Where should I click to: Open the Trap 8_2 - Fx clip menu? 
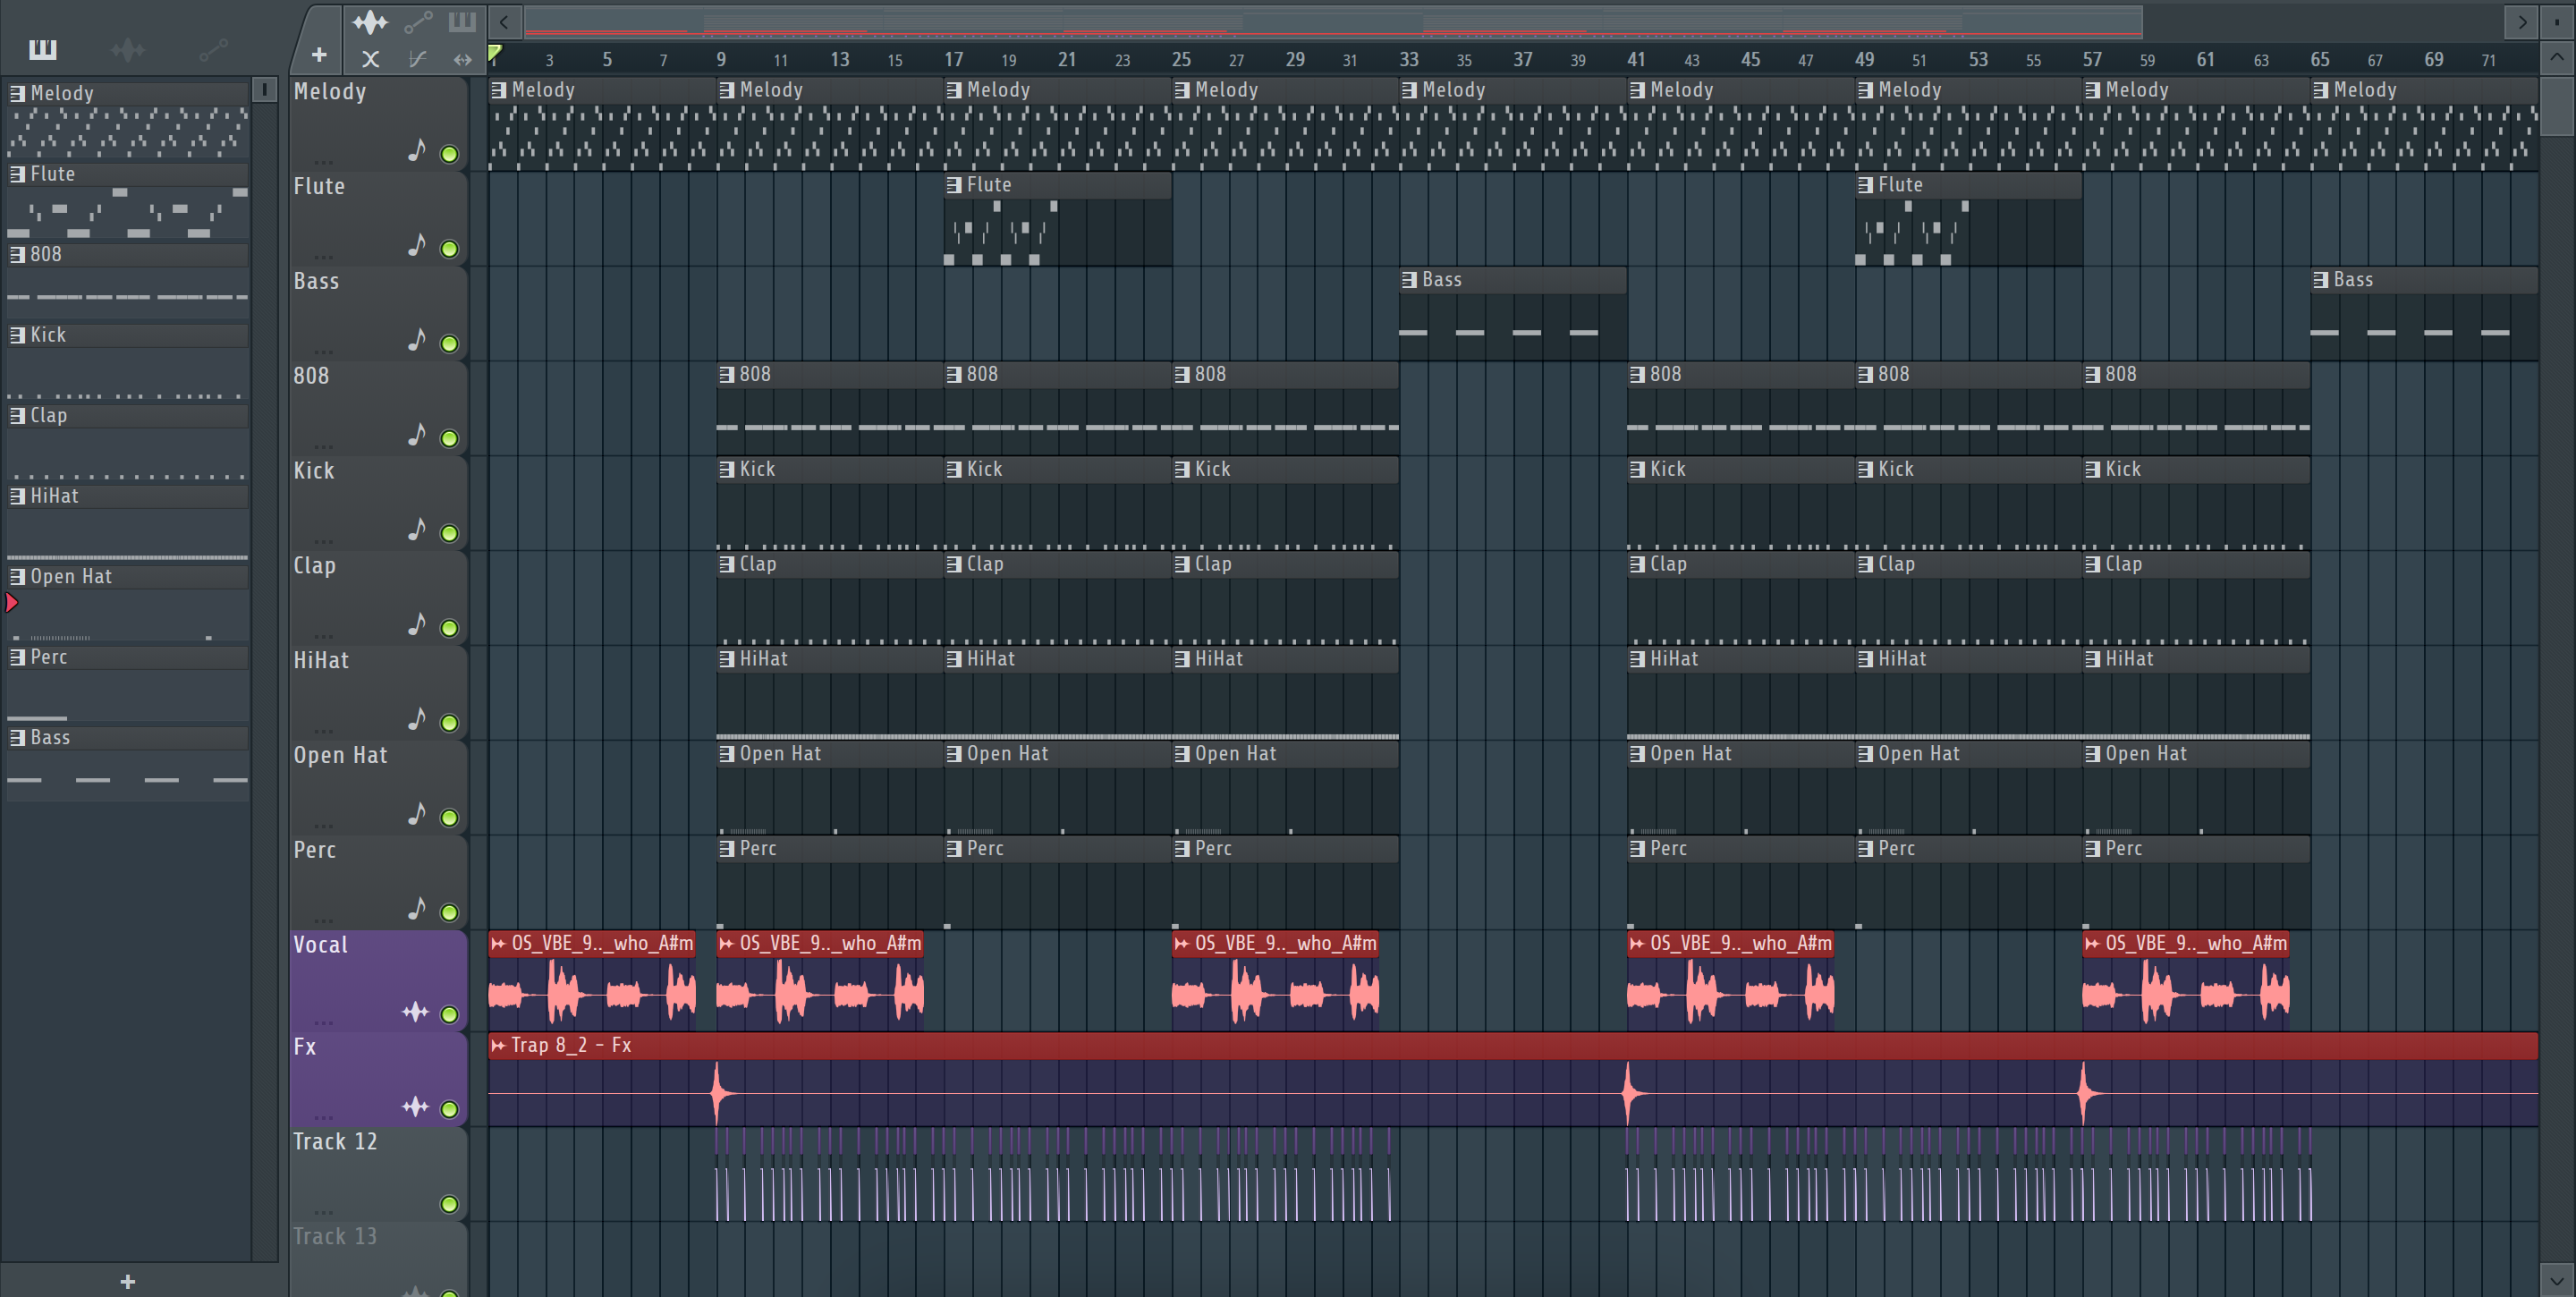click(x=498, y=1045)
